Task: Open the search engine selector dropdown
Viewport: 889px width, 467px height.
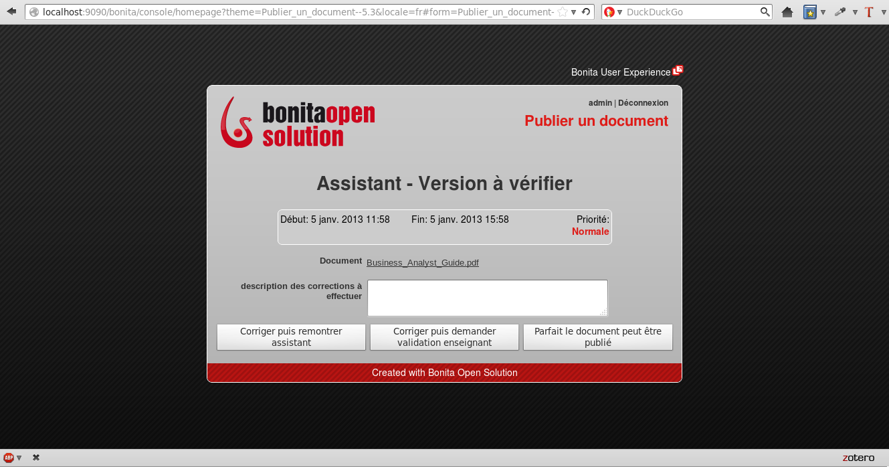Action: (619, 12)
